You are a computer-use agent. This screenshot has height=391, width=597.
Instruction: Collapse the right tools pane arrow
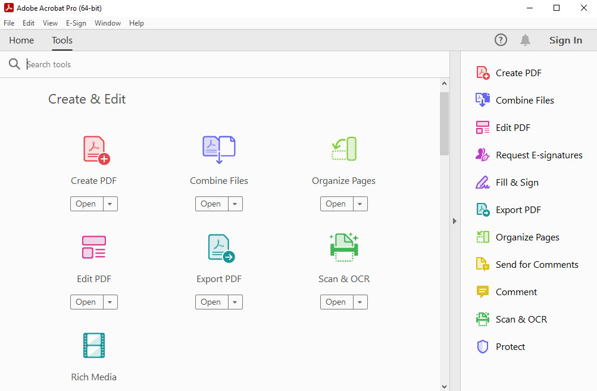point(455,221)
